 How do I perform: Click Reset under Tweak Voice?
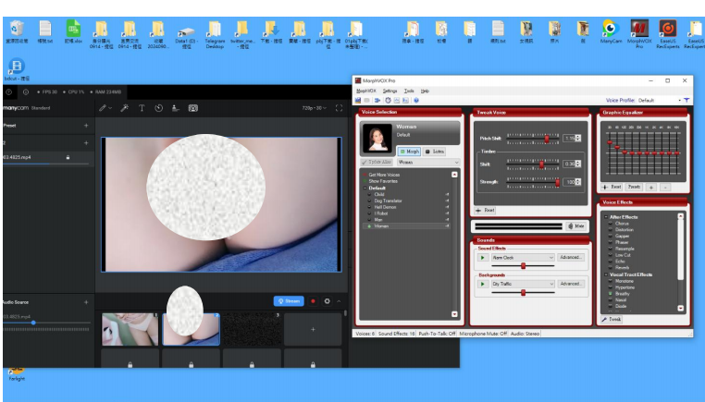pos(485,210)
